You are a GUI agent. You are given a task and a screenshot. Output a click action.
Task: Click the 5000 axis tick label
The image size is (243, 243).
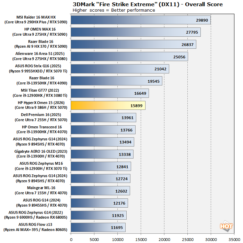click(94, 240)
